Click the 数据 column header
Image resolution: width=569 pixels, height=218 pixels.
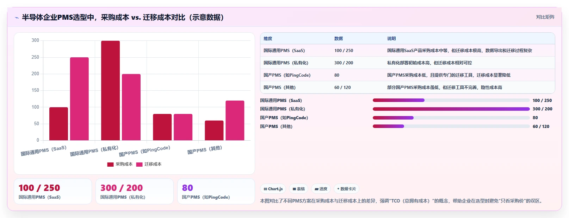(339, 38)
